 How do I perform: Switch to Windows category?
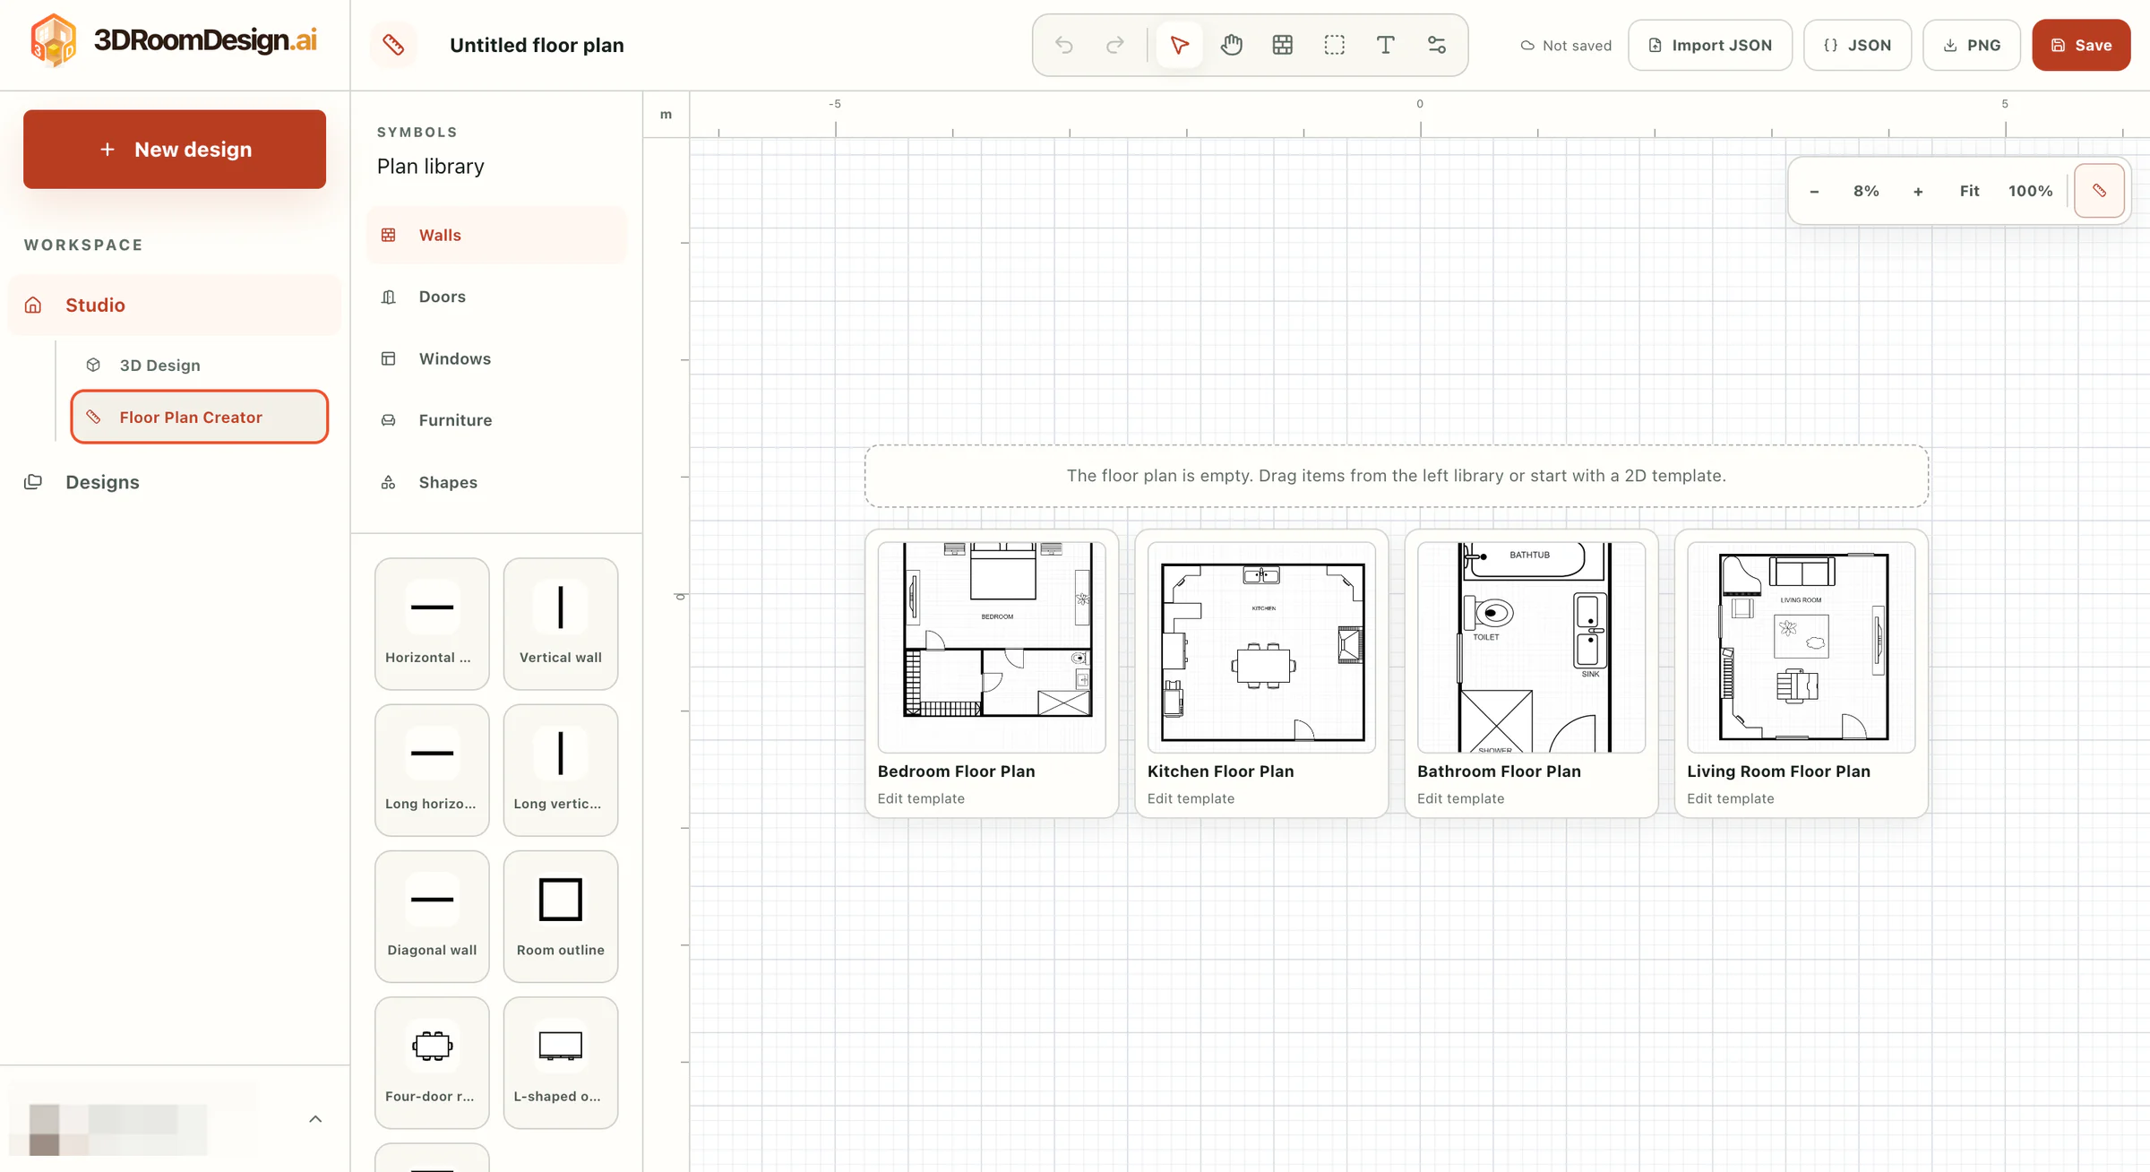pyautogui.click(x=495, y=358)
